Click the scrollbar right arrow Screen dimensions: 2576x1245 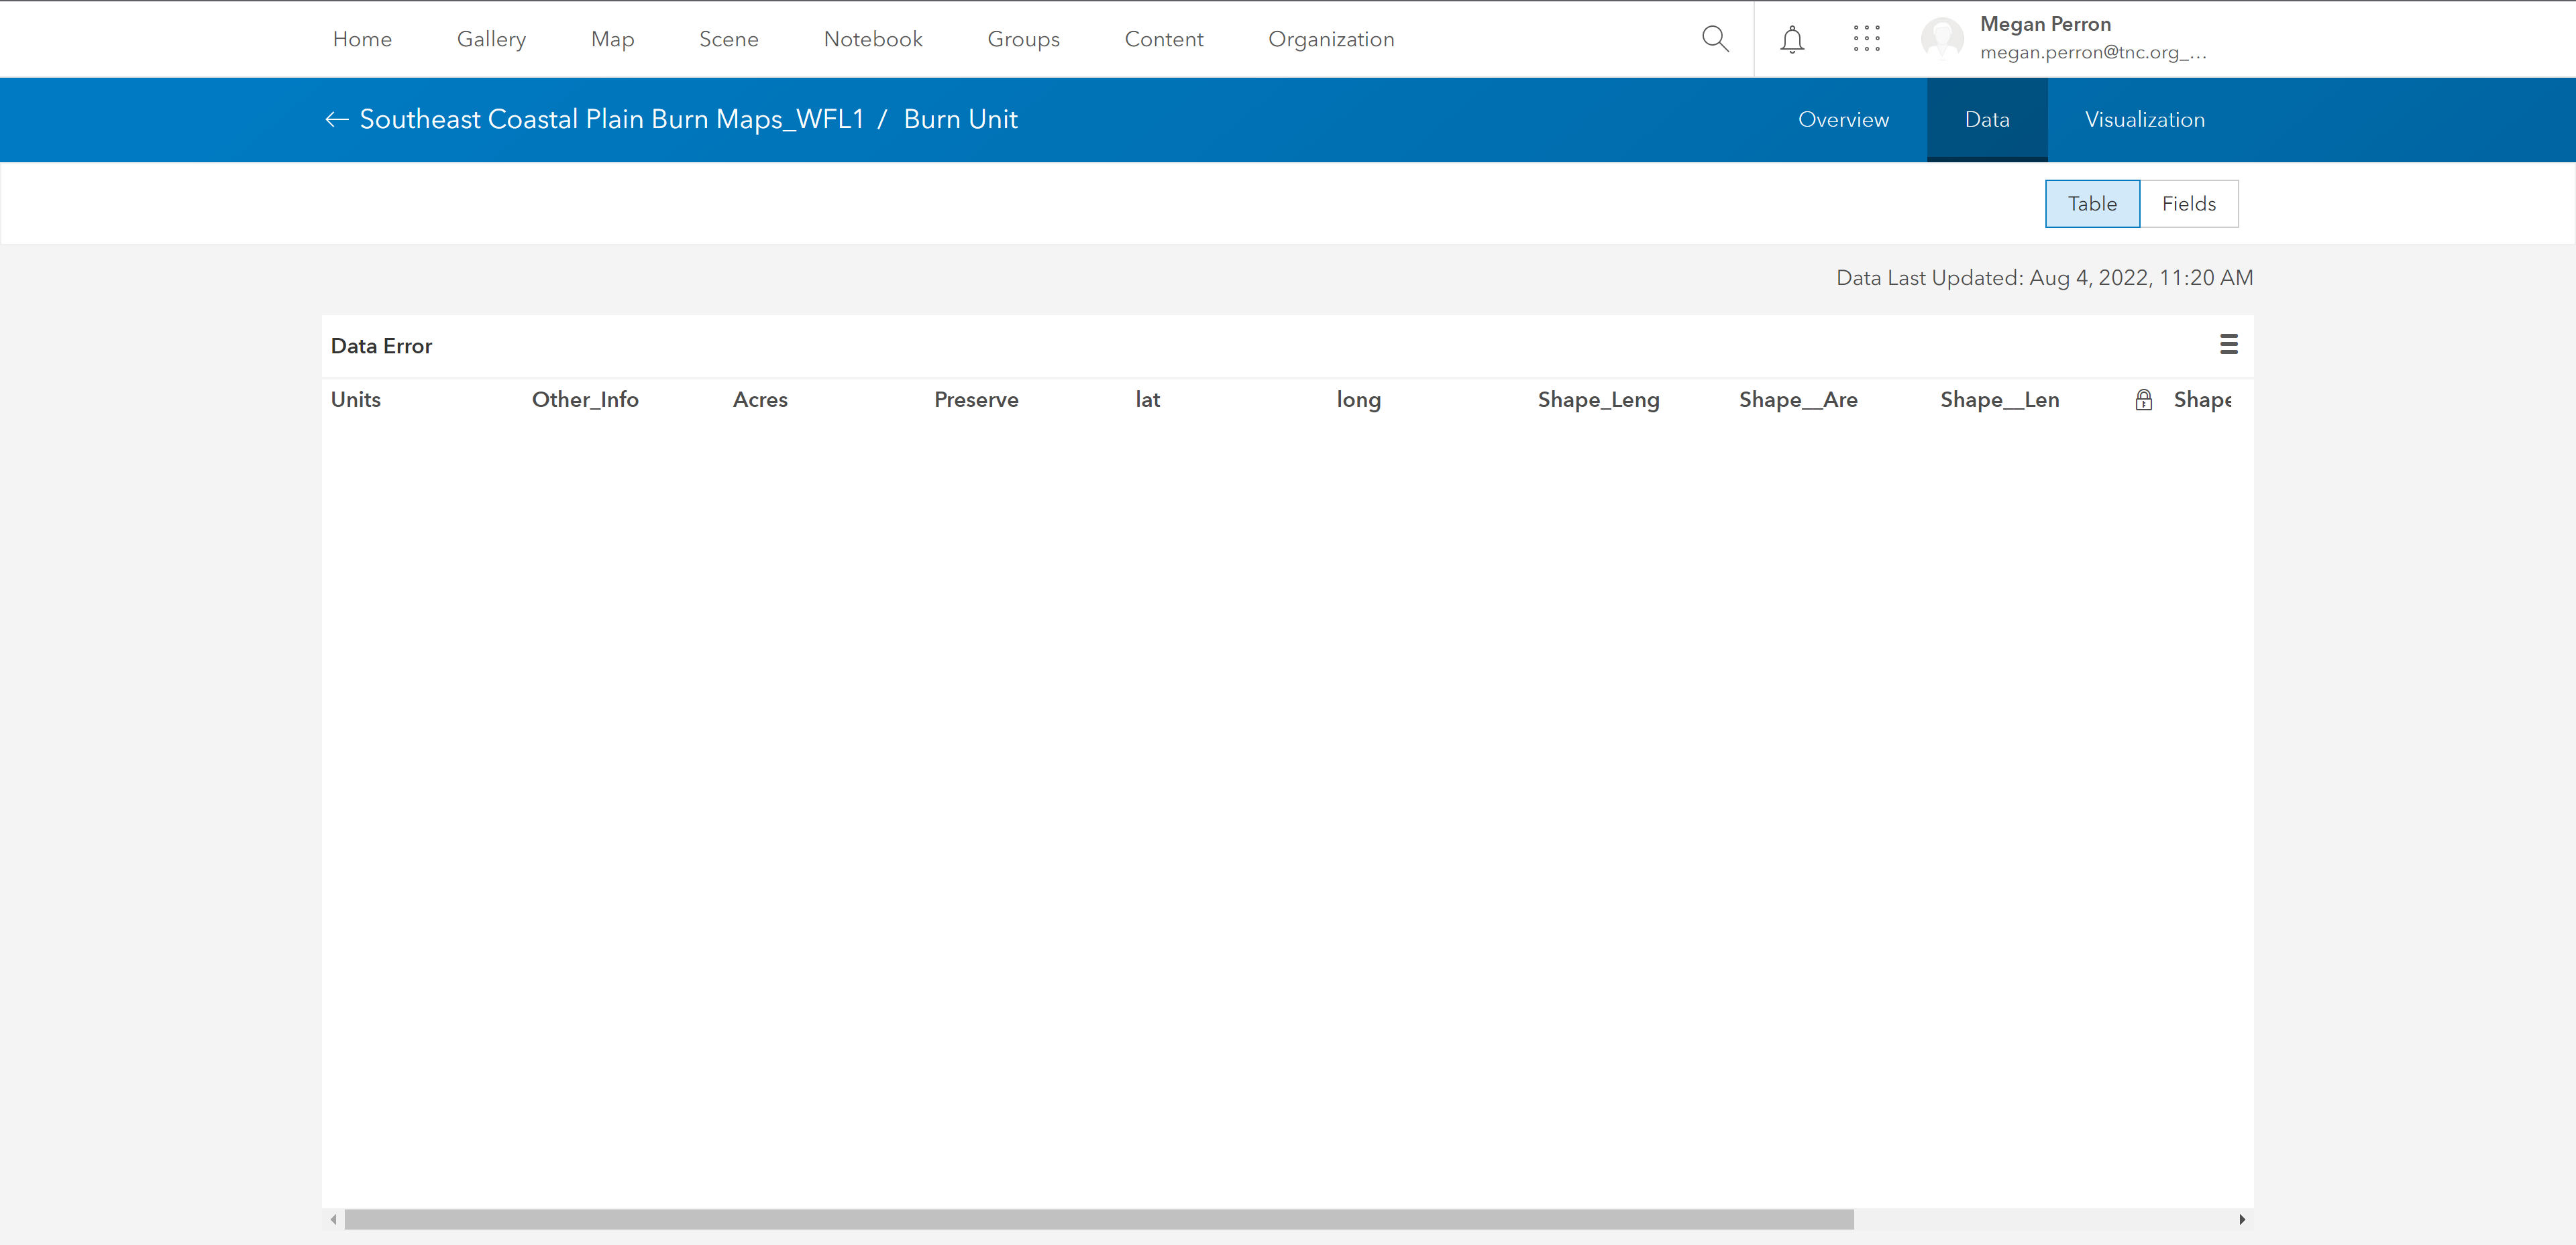pos(2242,1219)
